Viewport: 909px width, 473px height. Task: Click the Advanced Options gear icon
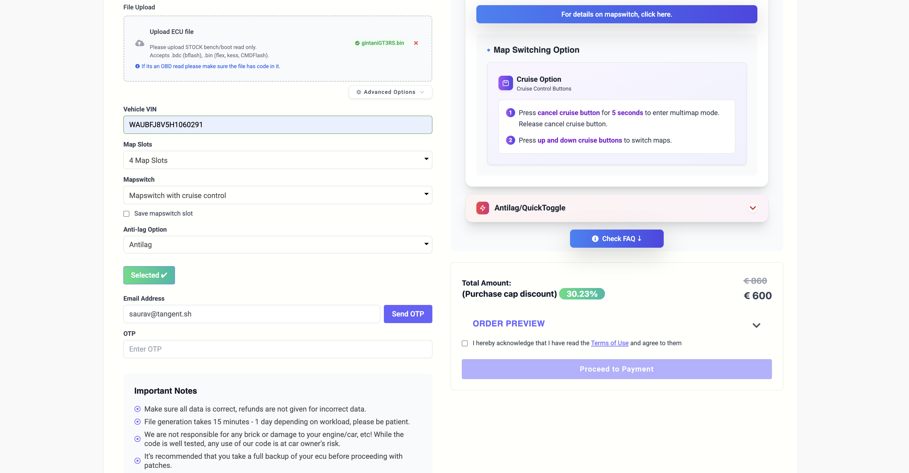click(x=358, y=92)
